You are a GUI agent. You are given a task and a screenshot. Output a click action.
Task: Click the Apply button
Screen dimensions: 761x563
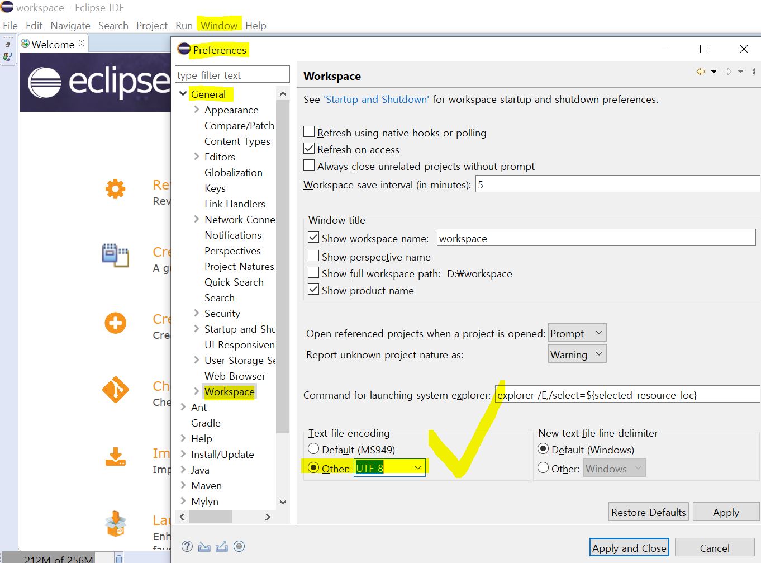coord(726,512)
